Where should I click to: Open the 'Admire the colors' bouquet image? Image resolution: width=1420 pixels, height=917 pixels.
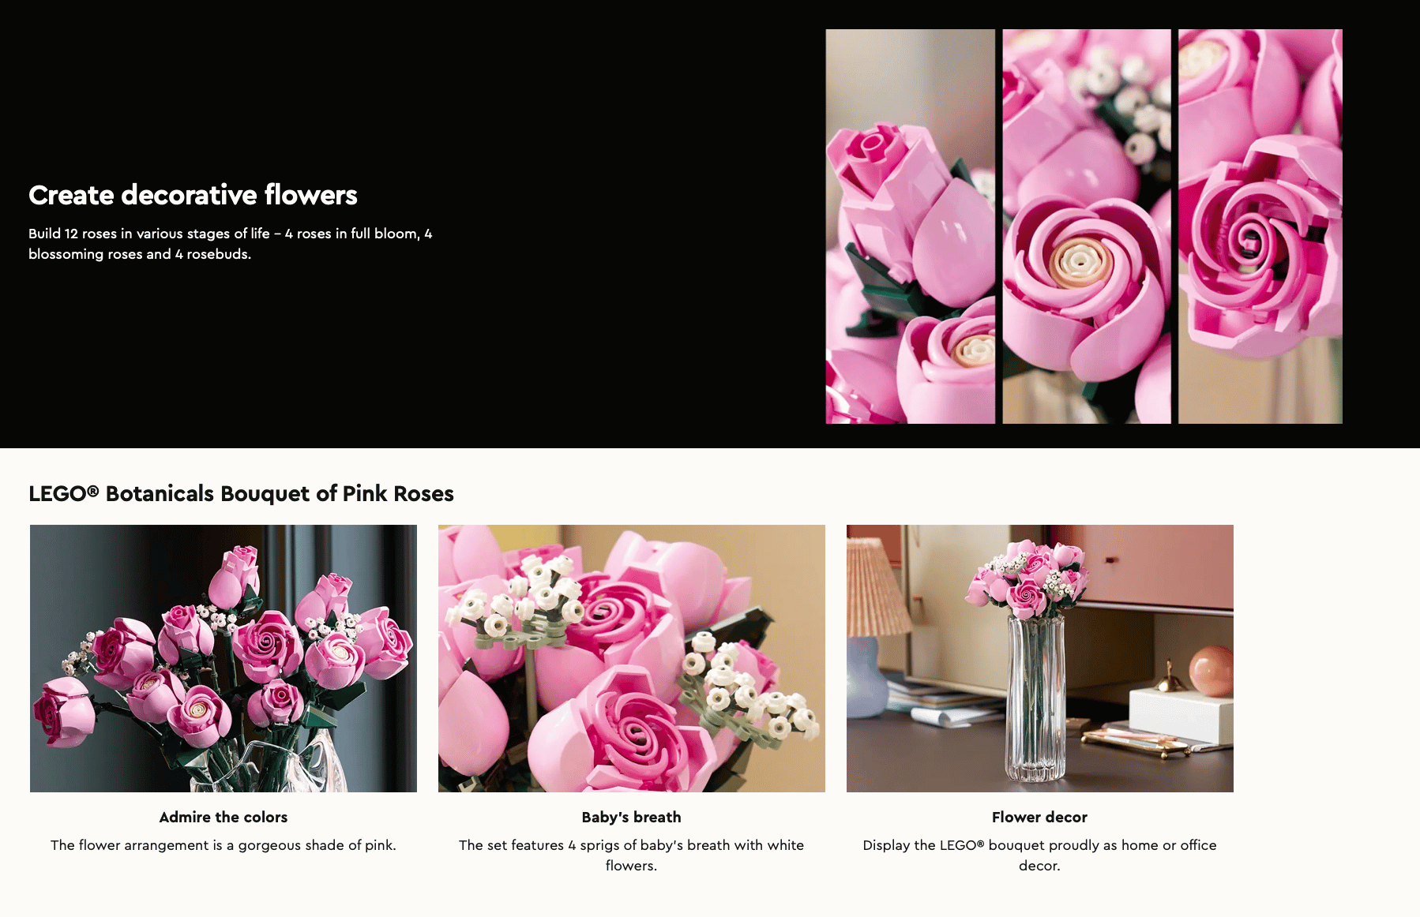[x=224, y=658]
